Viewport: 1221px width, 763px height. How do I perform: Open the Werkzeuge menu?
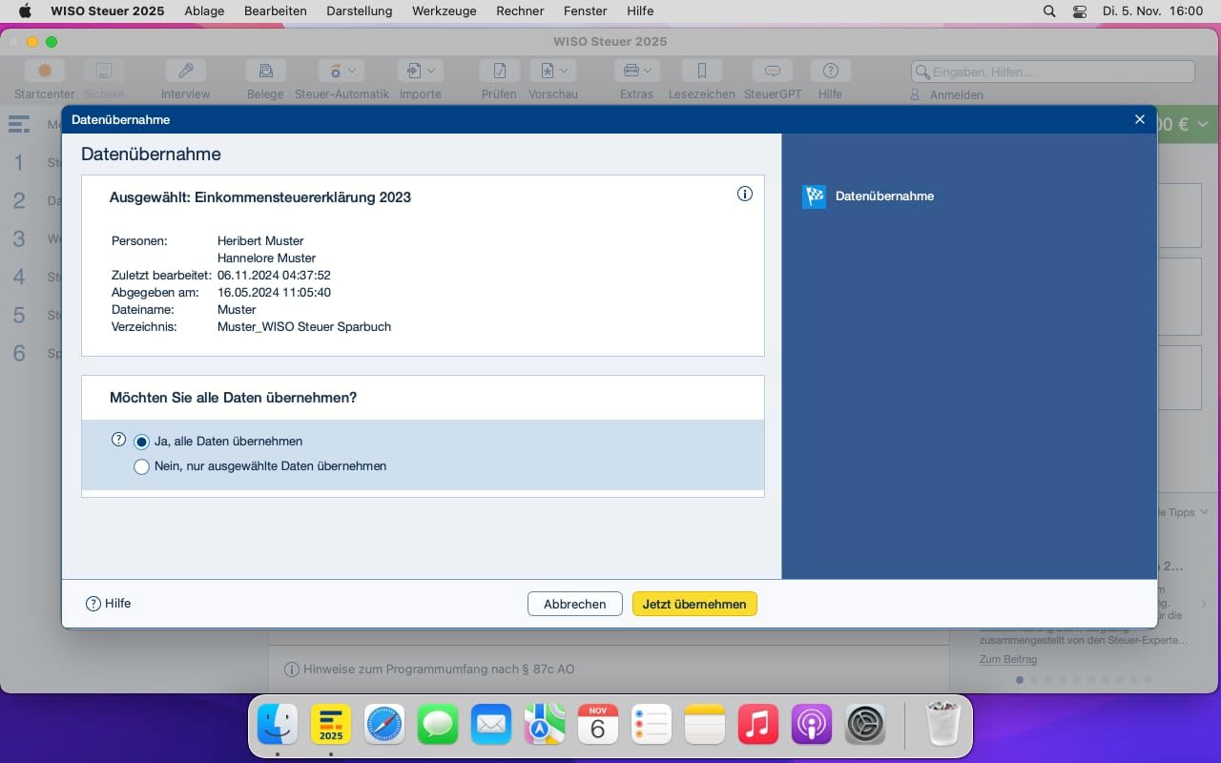point(444,11)
